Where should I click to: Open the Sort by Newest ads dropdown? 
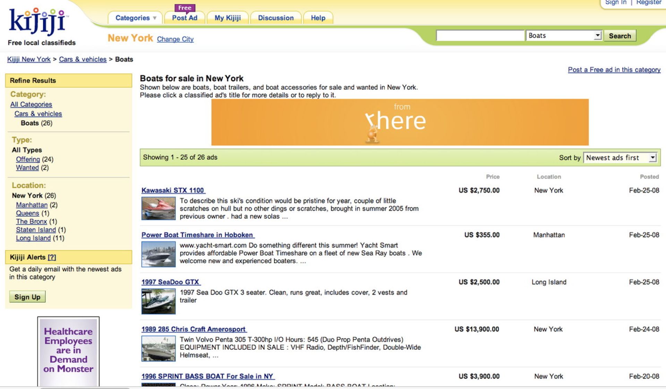[x=620, y=158]
